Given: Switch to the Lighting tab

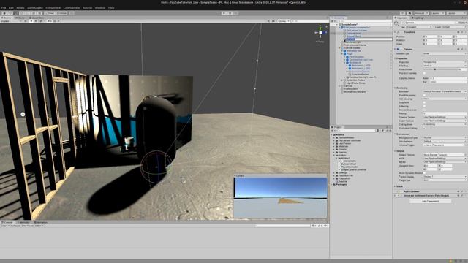Looking at the screenshot, I should [418, 18].
